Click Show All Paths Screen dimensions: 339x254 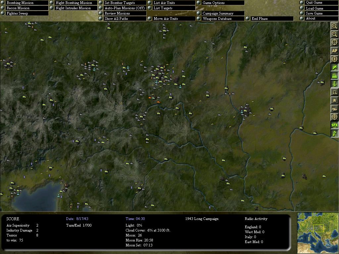122,19
